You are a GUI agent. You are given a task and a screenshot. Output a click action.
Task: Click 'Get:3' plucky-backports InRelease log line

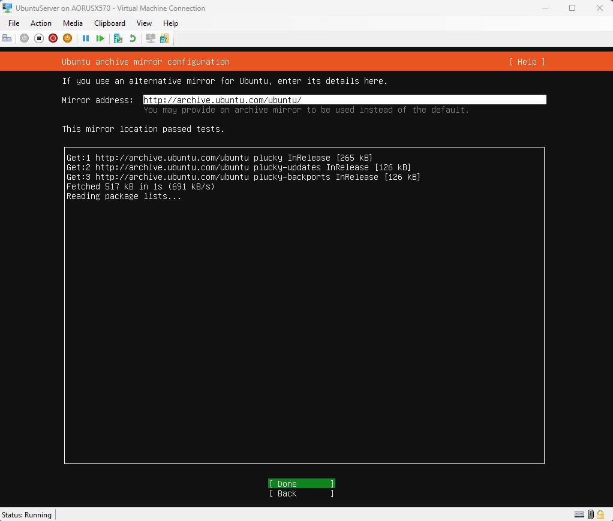(x=243, y=177)
